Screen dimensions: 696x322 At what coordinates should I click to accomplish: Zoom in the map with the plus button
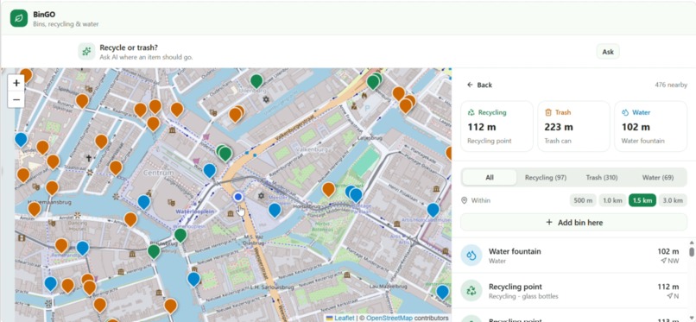pyautogui.click(x=16, y=83)
